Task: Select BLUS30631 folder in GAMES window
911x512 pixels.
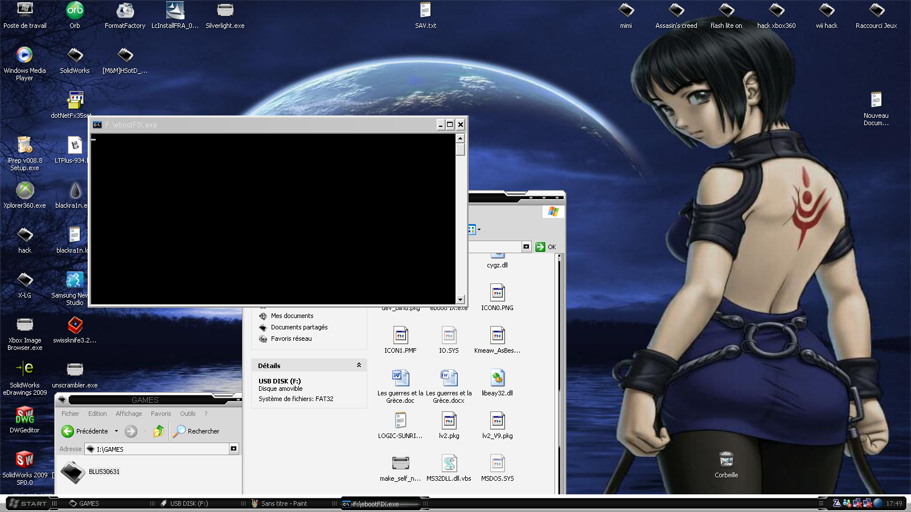Action: 90,472
